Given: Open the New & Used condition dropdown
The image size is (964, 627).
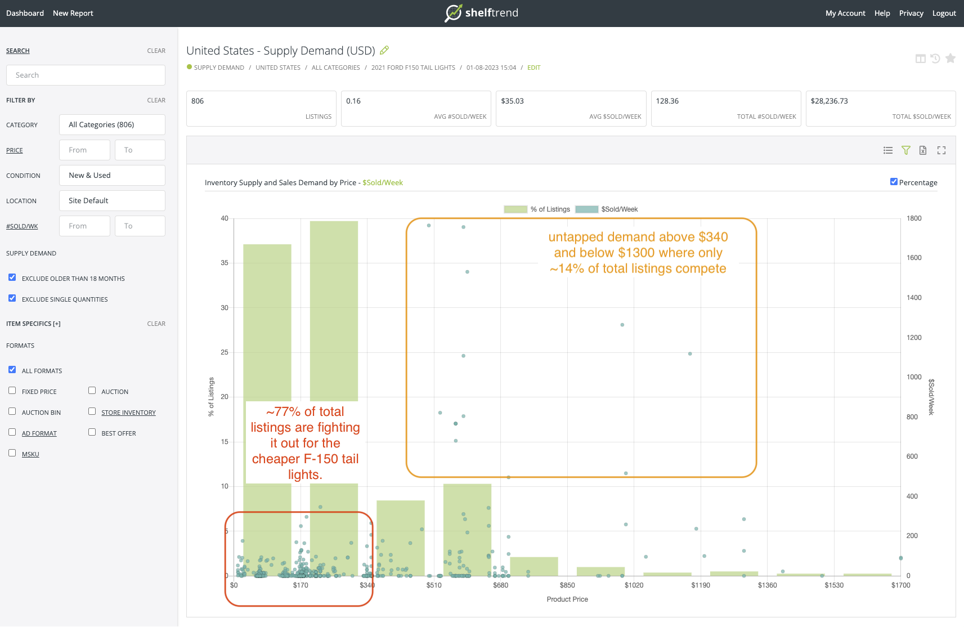Looking at the screenshot, I should 112,175.
